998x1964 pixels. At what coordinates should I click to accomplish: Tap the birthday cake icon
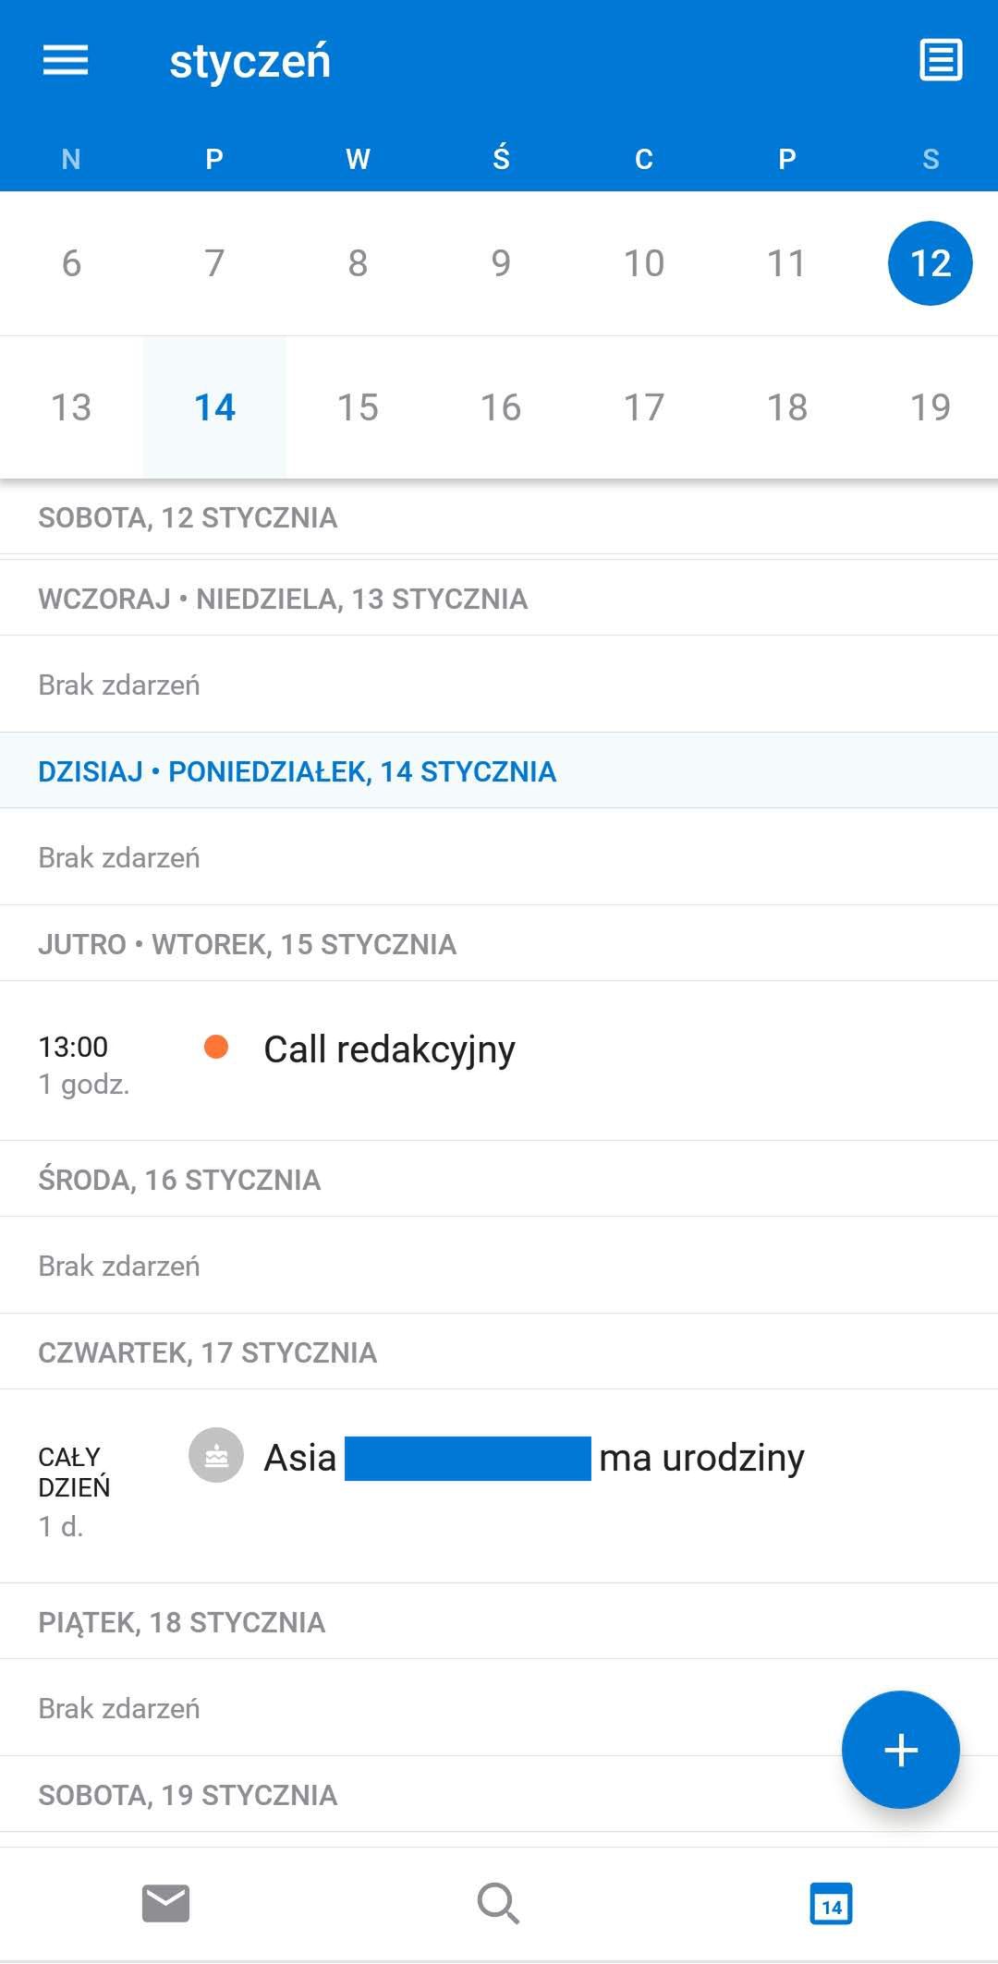[216, 1456]
